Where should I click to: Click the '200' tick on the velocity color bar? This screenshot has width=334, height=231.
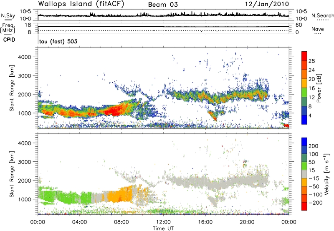click(314, 146)
